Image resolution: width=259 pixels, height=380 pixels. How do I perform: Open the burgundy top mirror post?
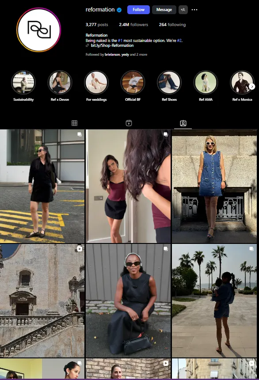pyautogui.click(x=128, y=186)
